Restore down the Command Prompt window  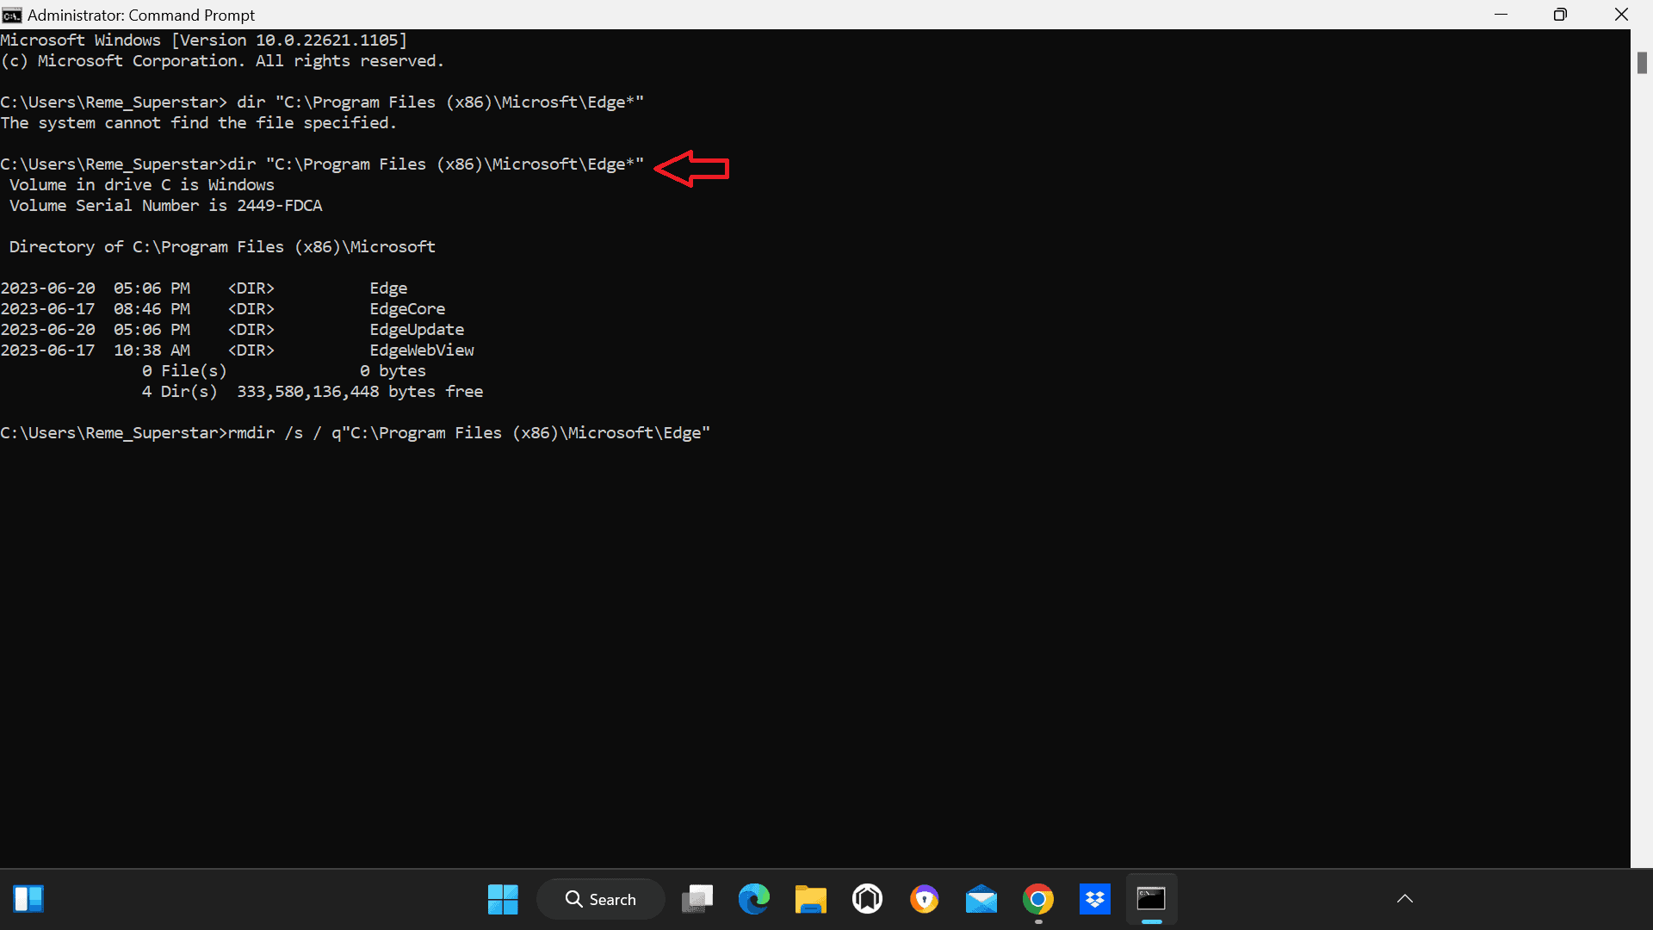(1560, 15)
